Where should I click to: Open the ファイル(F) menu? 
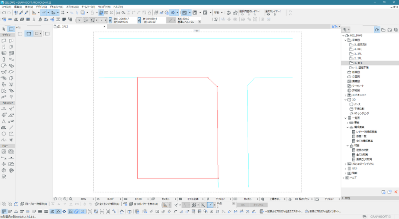click(6, 7)
